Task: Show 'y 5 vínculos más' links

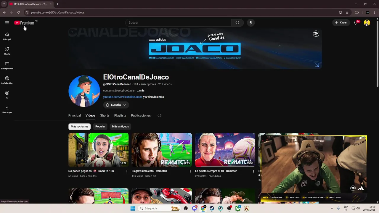Action: coord(153,97)
